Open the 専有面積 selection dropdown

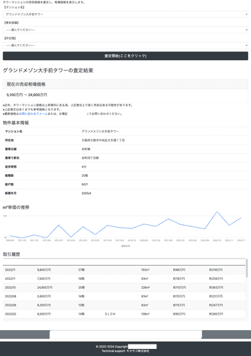[x=126, y=30]
